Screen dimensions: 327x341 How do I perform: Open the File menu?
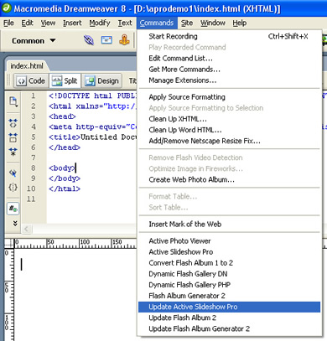click(x=8, y=23)
